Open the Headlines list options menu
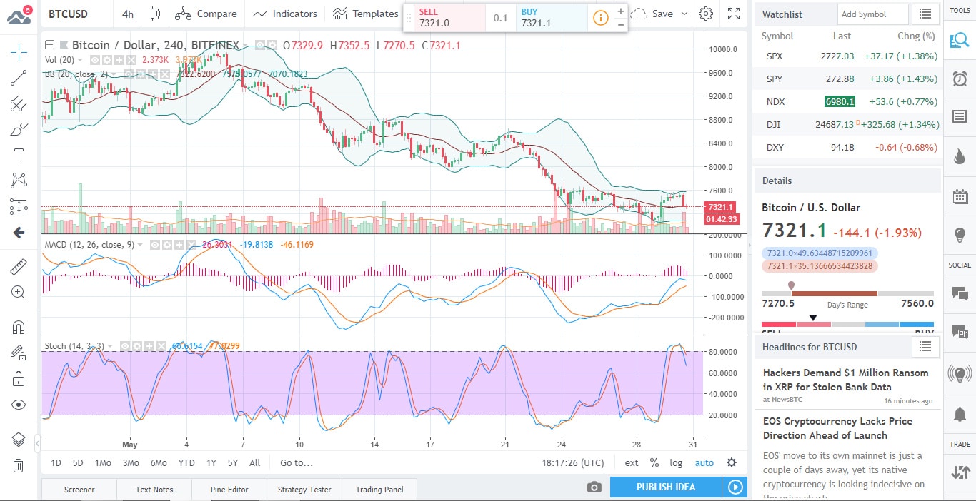Screen dimensions: 976x501 pyautogui.click(x=926, y=347)
